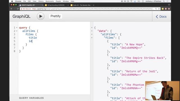
Task: Close the Node JS Spooky Way tab
Action: 94,5
